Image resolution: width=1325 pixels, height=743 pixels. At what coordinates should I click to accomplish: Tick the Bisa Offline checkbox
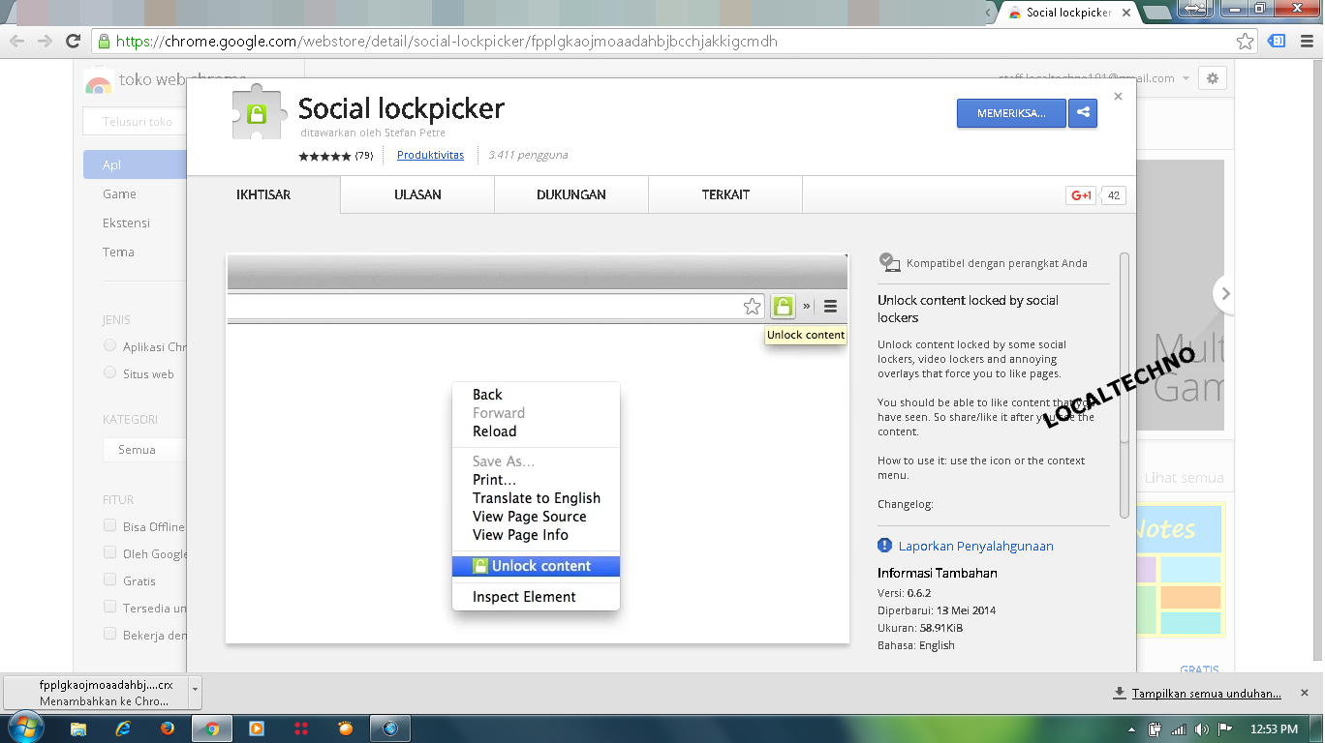110,526
